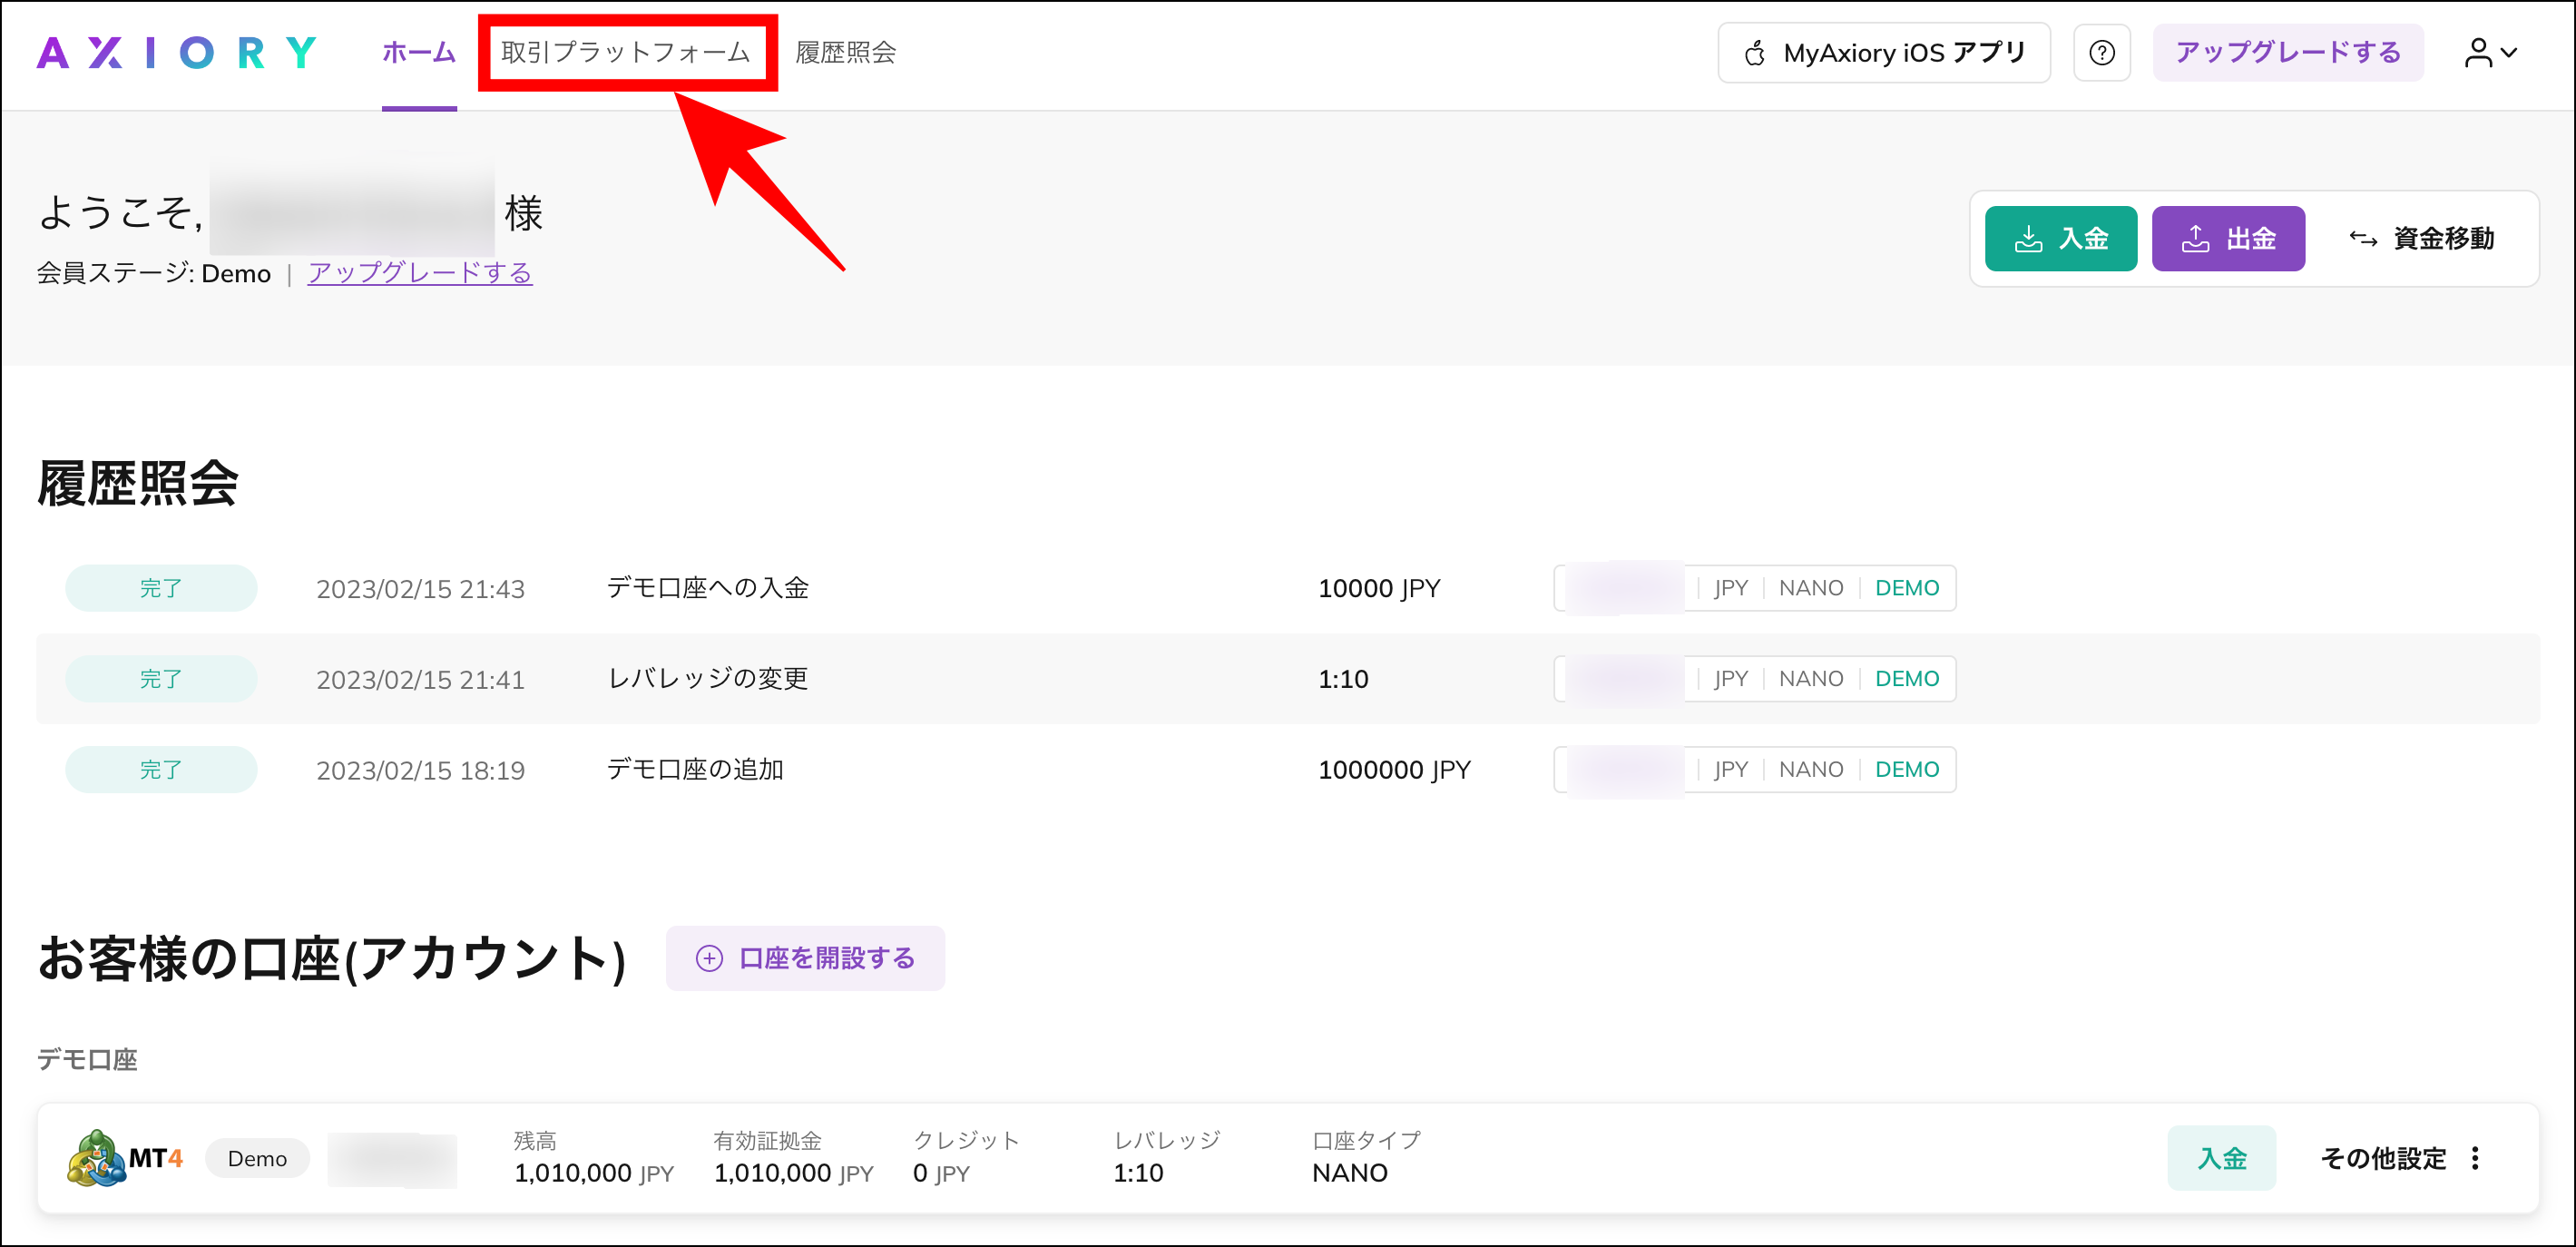Click 入金 in the demo account row
Image resolution: width=2576 pixels, height=1247 pixels.
pyautogui.click(x=2221, y=1157)
